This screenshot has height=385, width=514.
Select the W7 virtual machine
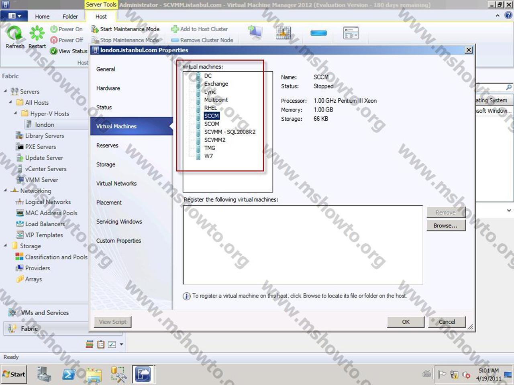pyautogui.click(x=208, y=156)
